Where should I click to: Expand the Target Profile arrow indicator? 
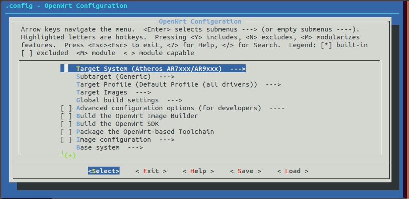273,85
